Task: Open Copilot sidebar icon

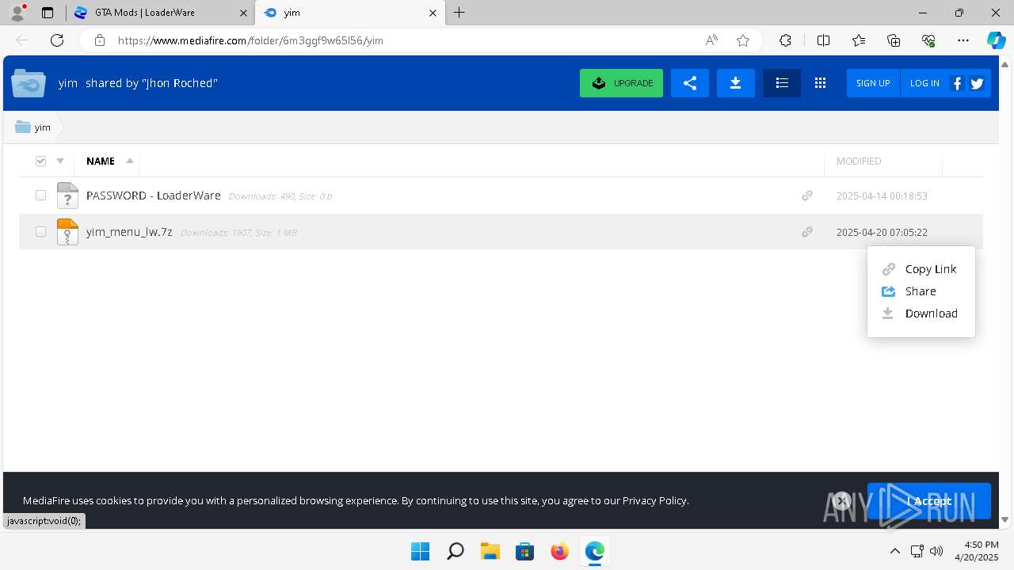Action: coord(996,40)
